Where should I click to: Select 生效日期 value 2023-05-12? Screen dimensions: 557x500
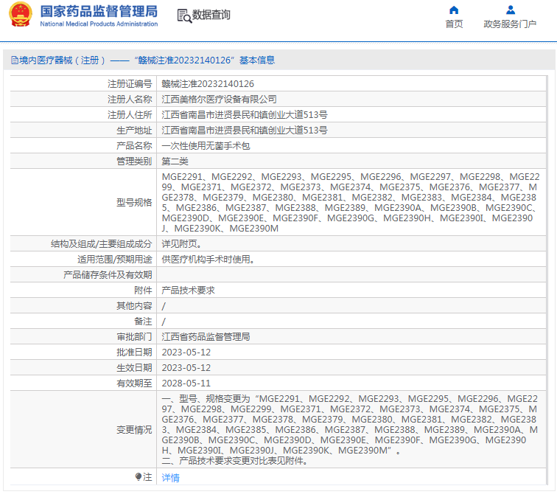(186, 368)
